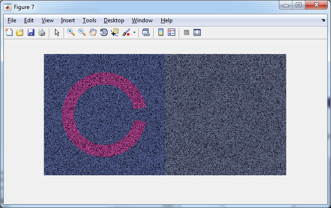
Task: Select the Zoom Out magnifier tool
Action: point(82,32)
